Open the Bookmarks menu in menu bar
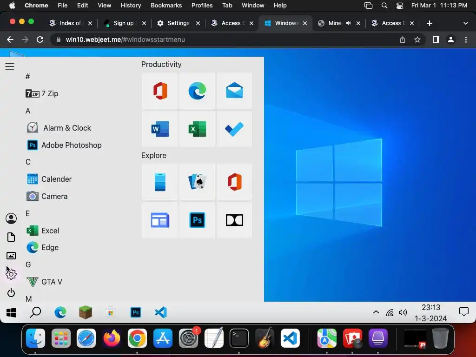The image size is (476, 357). tap(166, 5)
